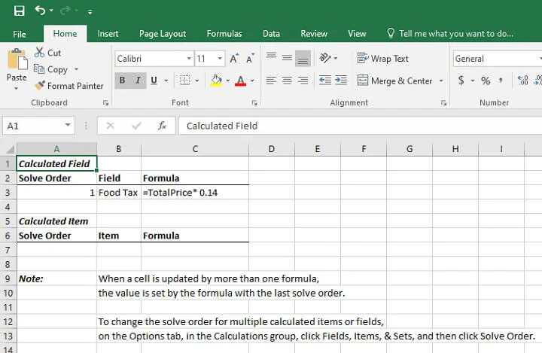Click the Paste clipboard icon
The width and height of the screenshot is (542, 353).
[17, 59]
